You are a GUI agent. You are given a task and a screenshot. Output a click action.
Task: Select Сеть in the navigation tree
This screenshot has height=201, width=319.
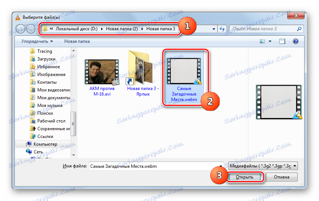coord(38,152)
